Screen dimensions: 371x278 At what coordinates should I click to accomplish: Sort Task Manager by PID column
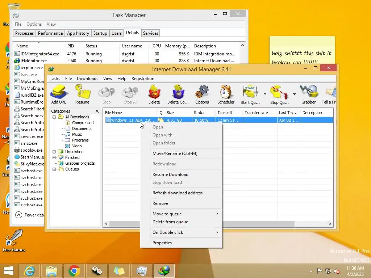tap(74, 46)
